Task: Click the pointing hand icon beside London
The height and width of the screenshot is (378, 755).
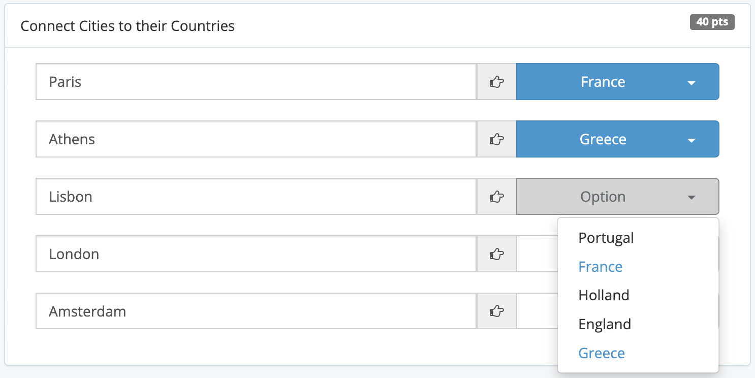Action: [x=496, y=254]
